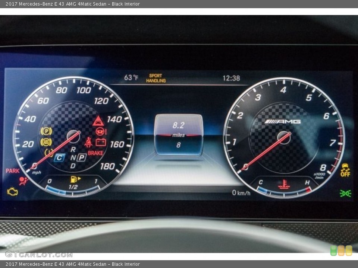Click the 8 mark on tachometer
The image size is (358, 268).
tap(323, 167)
